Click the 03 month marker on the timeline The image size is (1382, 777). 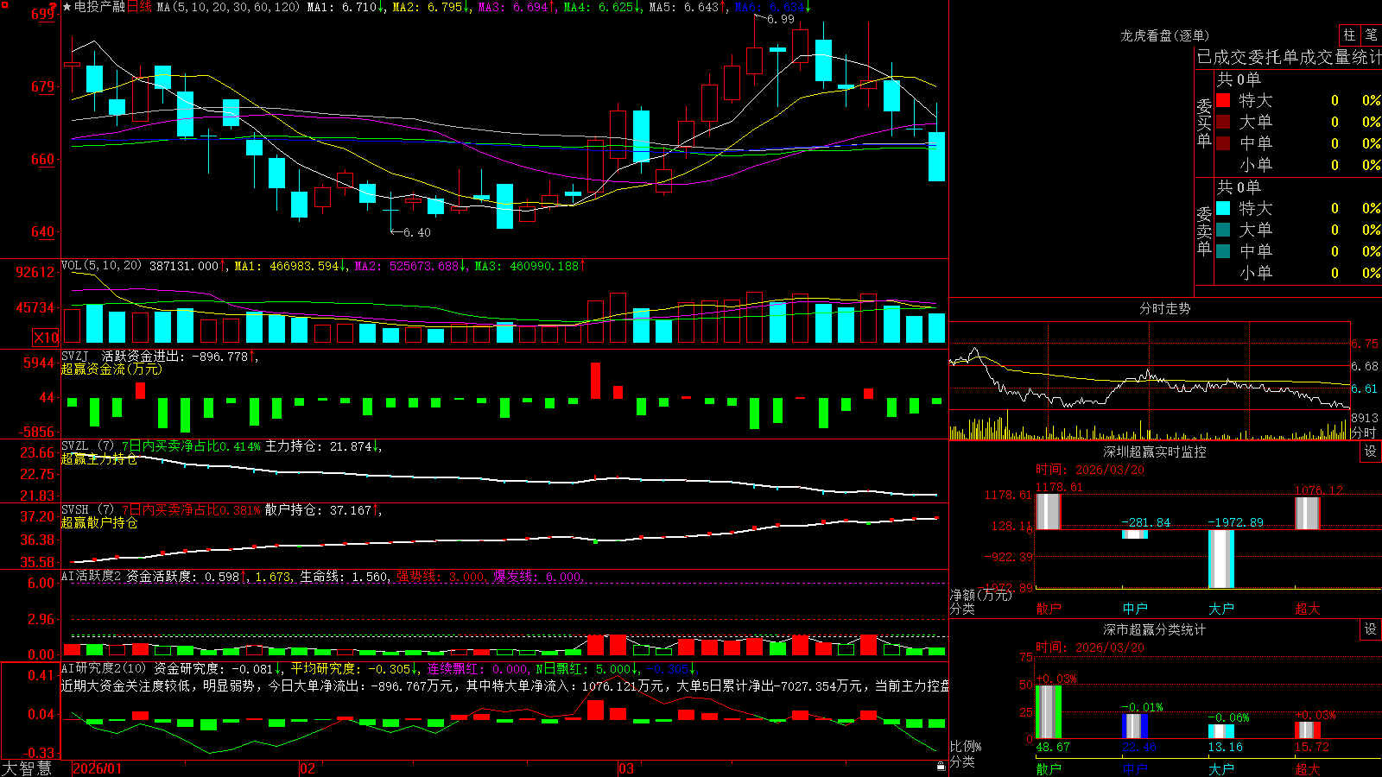[x=626, y=768]
